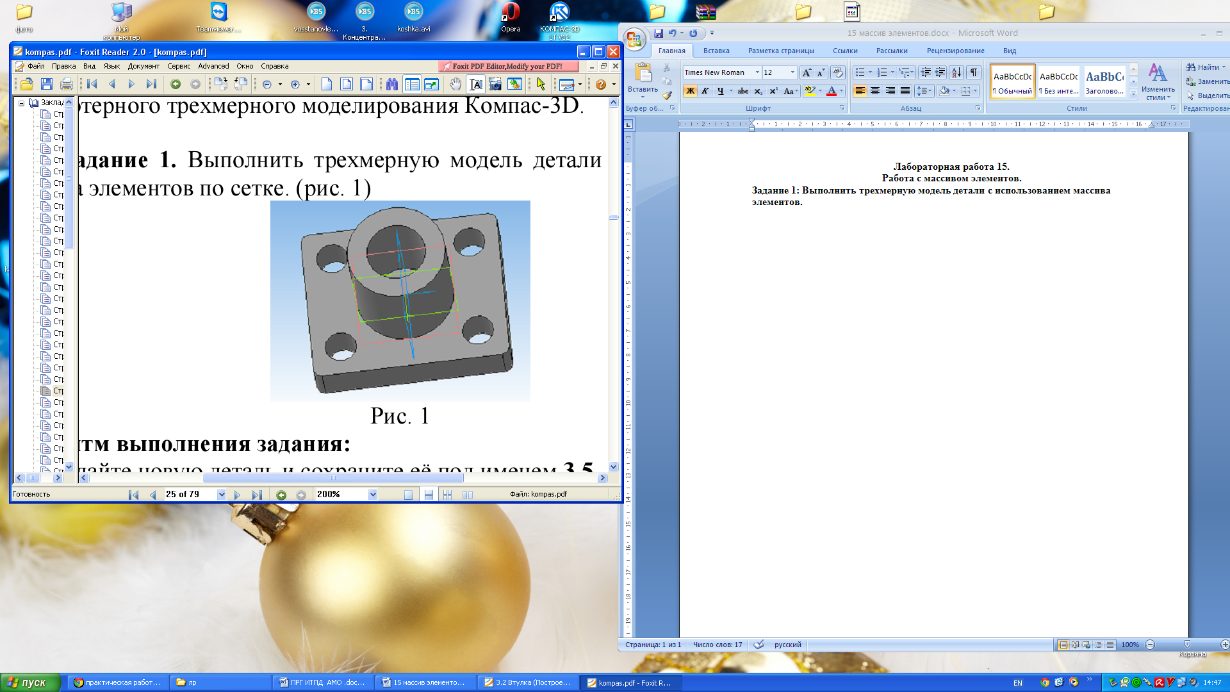Image resolution: width=1230 pixels, height=692 pixels.
Task: Open the Документ menu in Foxit Reader
Action: click(143, 66)
